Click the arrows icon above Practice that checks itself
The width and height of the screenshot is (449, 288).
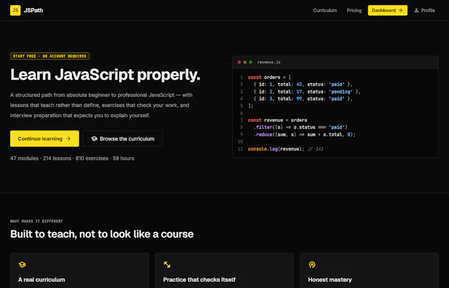[167, 264]
